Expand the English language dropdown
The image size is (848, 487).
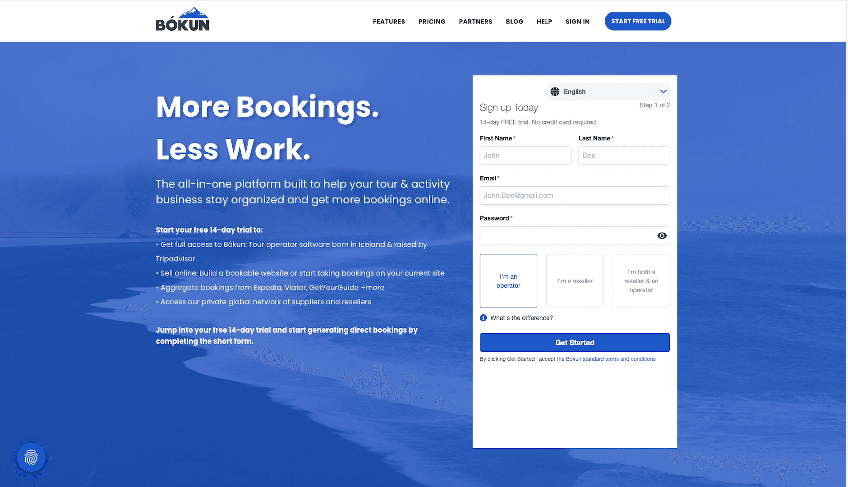[608, 92]
